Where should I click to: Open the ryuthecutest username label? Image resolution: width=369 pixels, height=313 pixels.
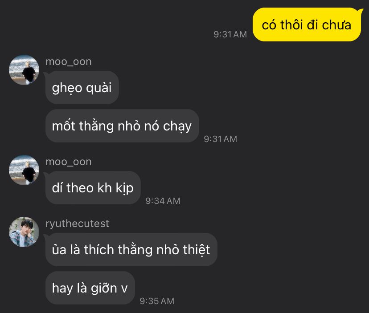[x=77, y=224]
